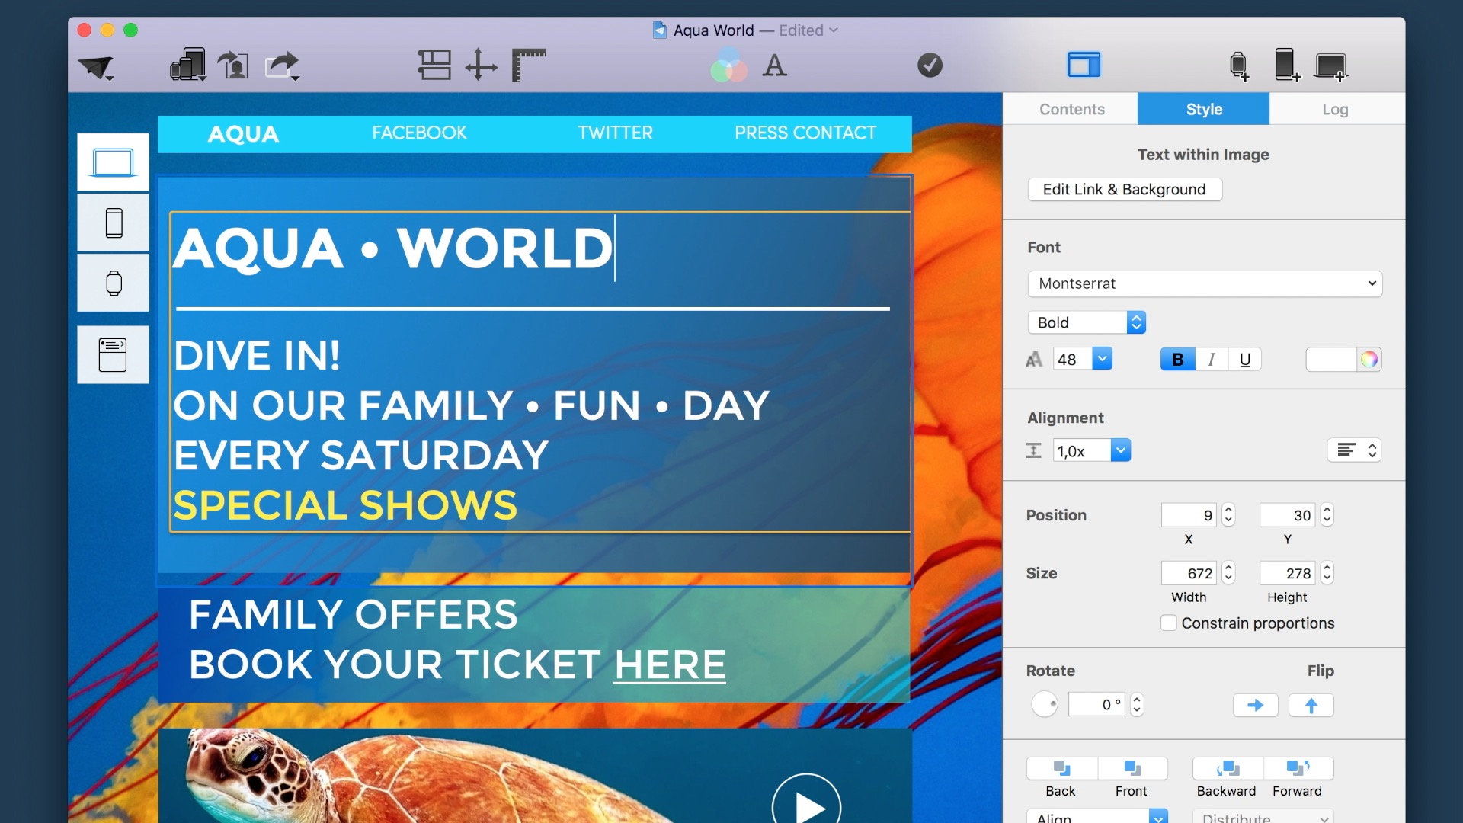1463x823 pixels.
Task: Open the Fonts panel icon
Action: click(x=775, y=66)
